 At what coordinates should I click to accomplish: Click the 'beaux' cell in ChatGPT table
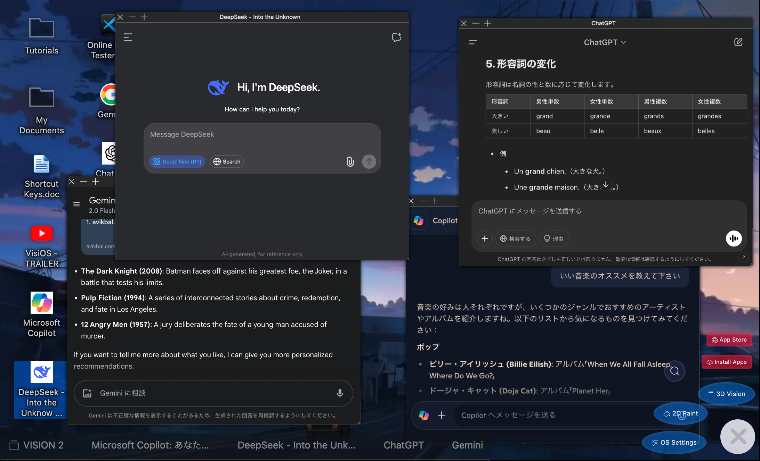[652, 131]
